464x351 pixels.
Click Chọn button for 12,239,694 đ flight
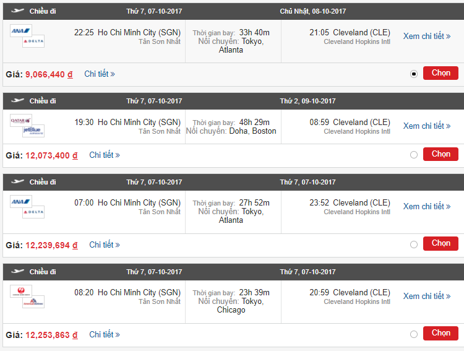tap(440, 243)
